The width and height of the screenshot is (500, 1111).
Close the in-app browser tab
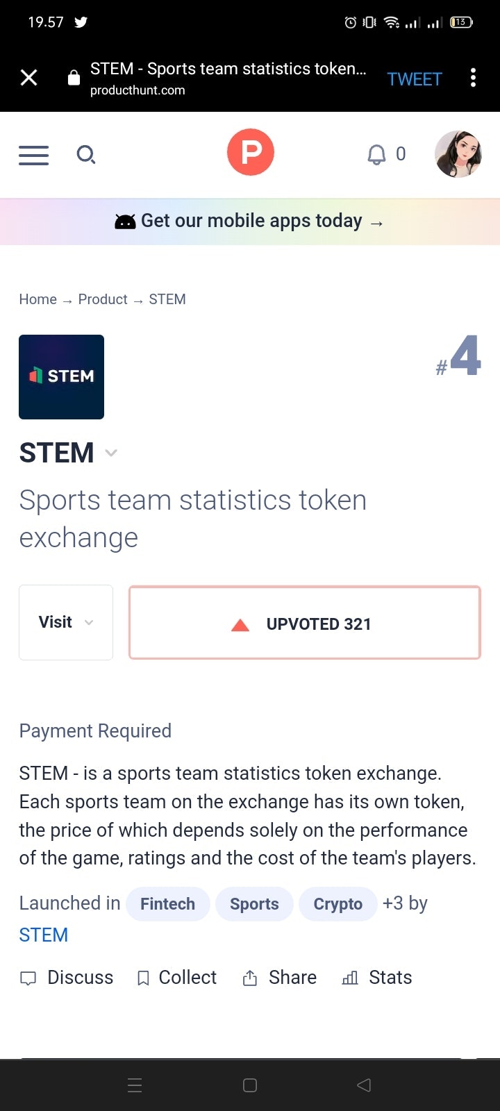(29, 78)
